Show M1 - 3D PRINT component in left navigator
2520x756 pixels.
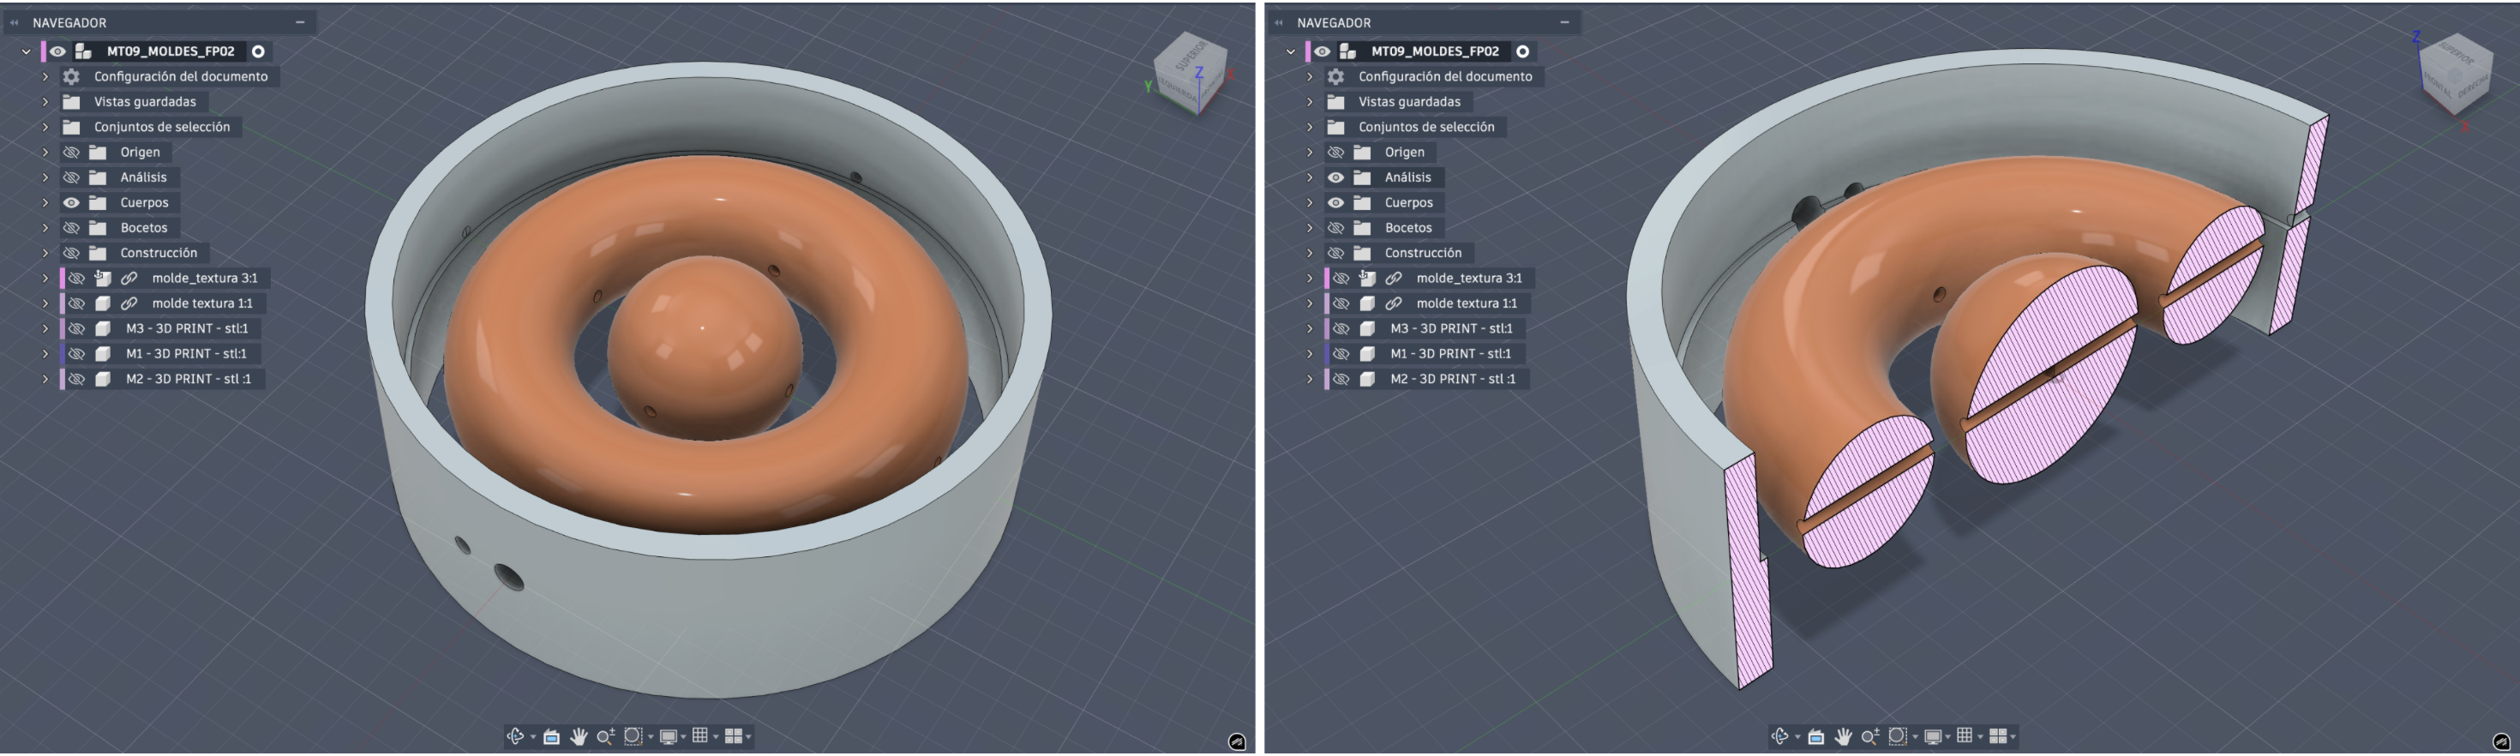click(x=76, y=354)
